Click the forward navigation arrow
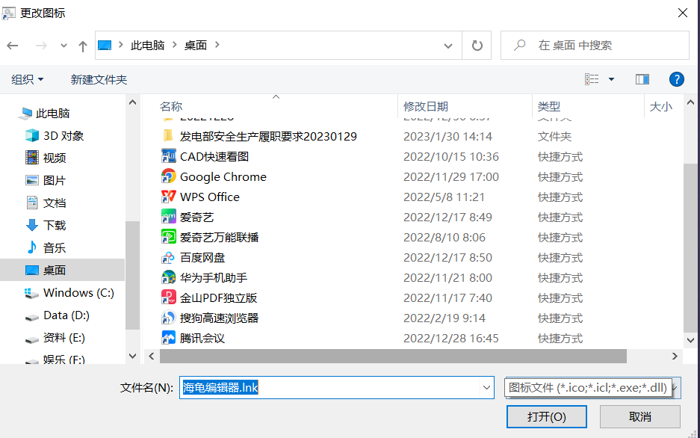 tap(41, 46)
